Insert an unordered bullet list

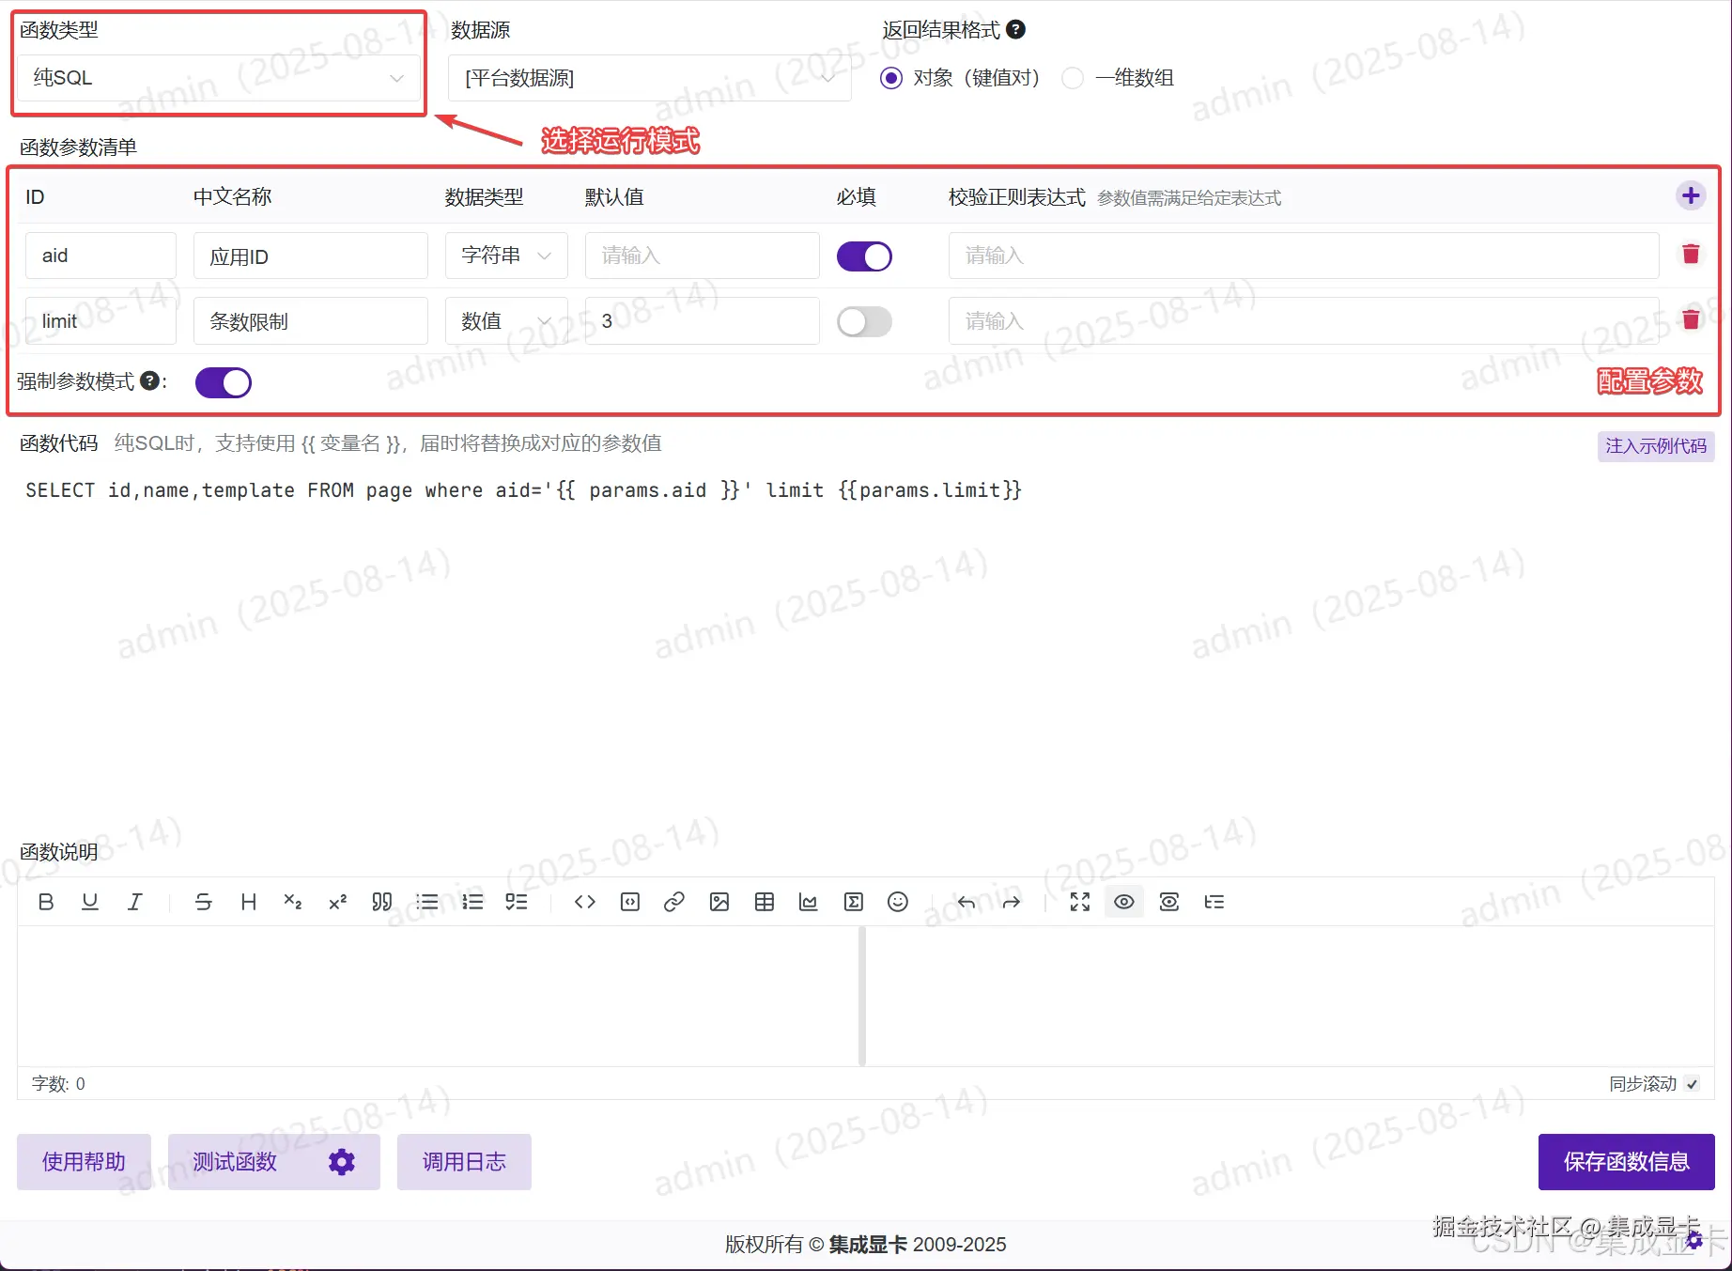point(426,902)
